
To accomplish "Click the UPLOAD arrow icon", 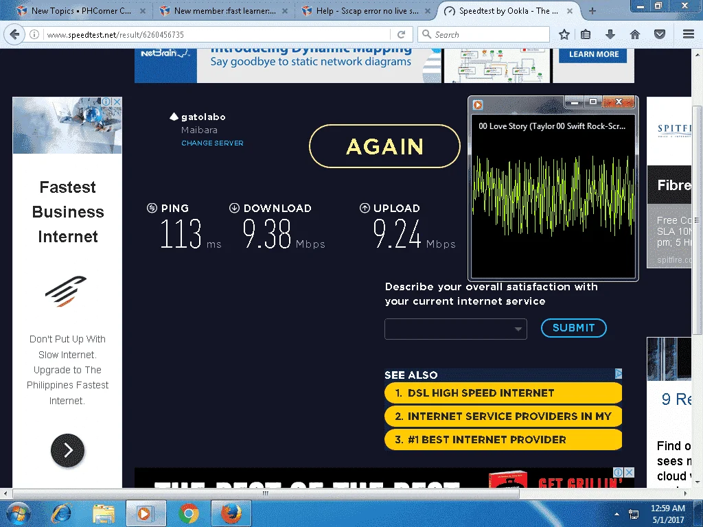I will (x=365, y=208).
